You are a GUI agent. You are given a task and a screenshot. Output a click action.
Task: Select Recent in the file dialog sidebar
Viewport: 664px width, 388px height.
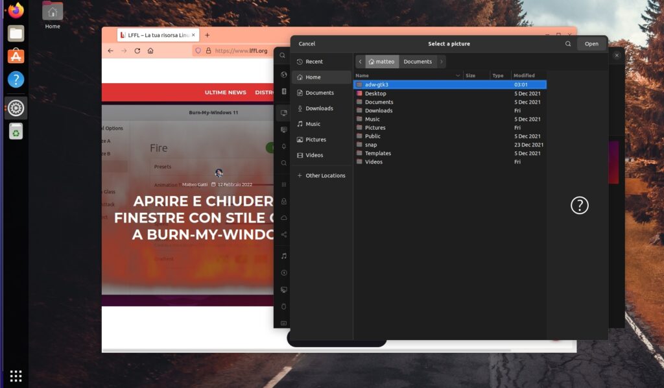[x=322, y=62]
